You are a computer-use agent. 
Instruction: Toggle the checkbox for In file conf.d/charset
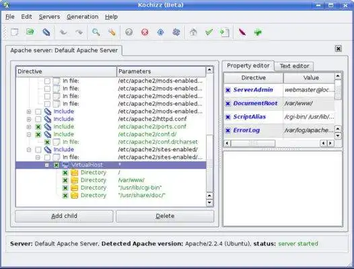pyautogui.click(x=47, y=142)
